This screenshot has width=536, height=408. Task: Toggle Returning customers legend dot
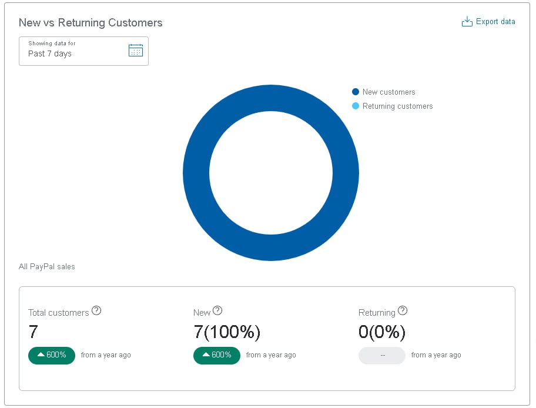[x=356, y=106]
